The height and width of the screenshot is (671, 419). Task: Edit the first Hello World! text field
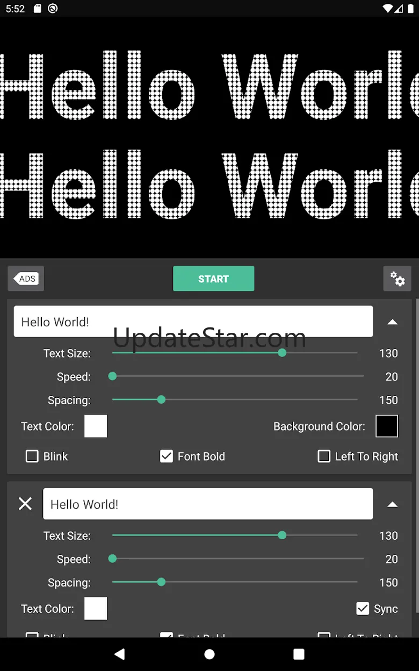coord(193,322)
